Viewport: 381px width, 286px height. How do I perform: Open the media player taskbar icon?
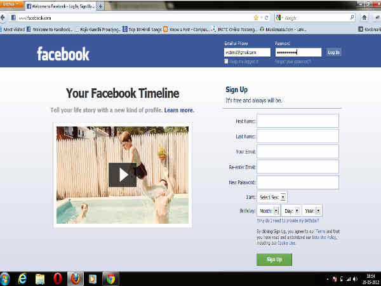click(x=93, y=279)
